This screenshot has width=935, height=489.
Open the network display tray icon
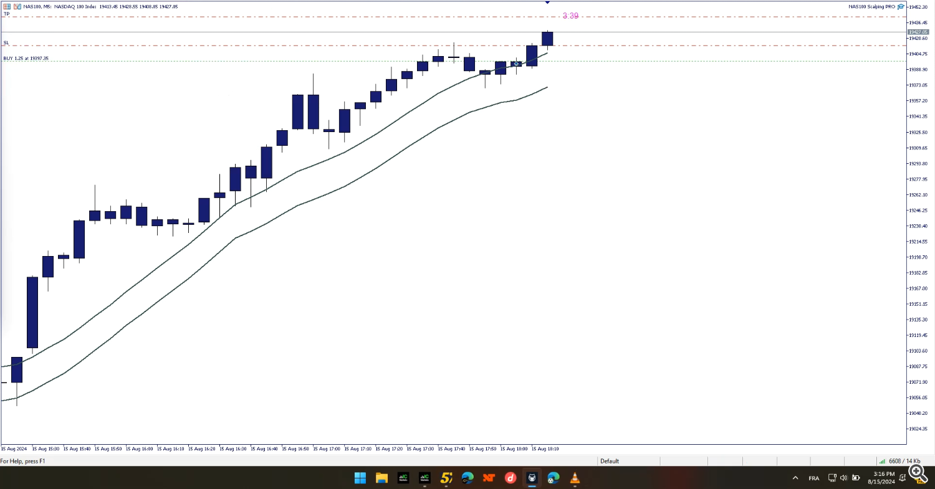click(832, 478)
